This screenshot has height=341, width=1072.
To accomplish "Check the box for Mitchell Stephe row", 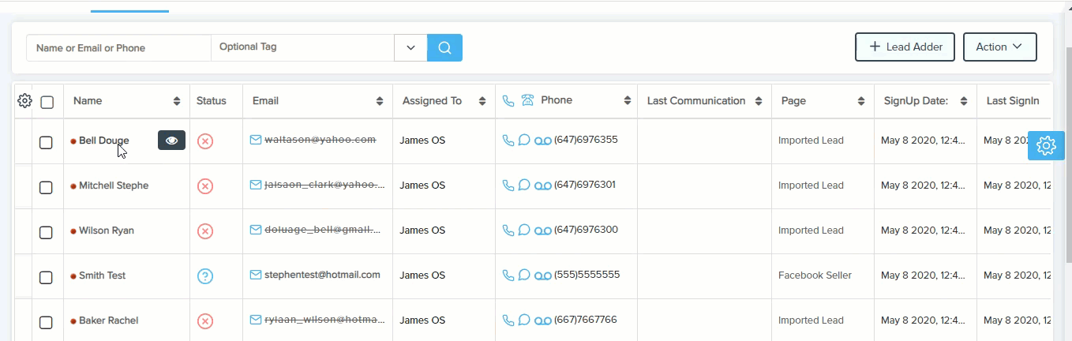I will tap(46, 187).
